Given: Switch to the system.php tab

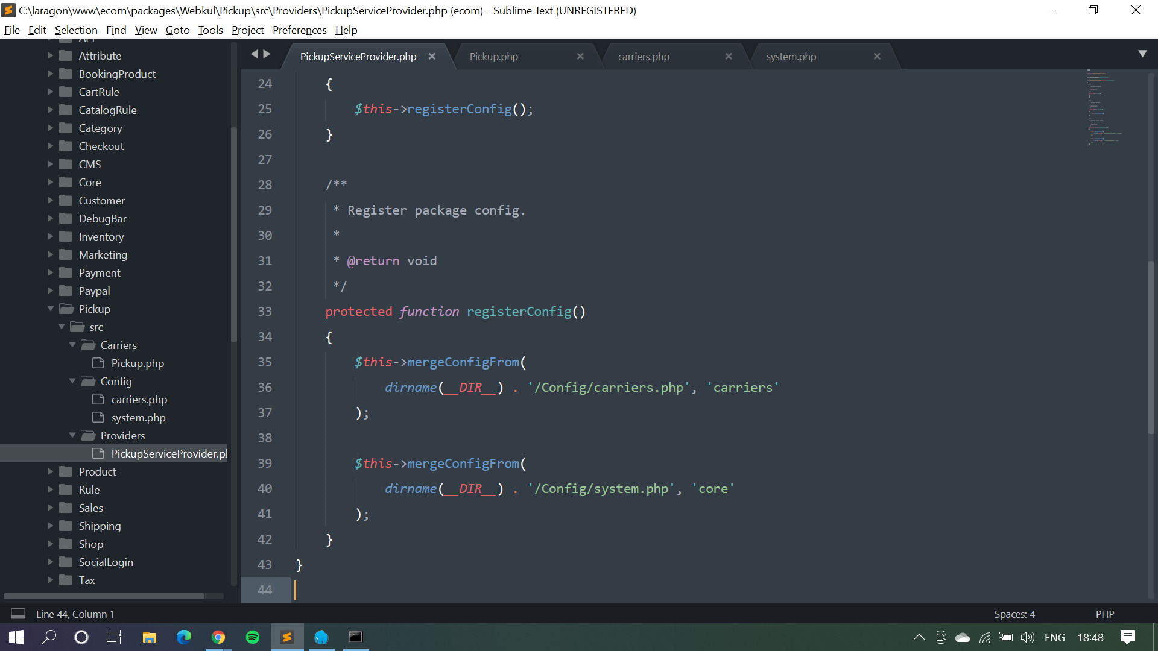Looking at the screenshot, I should [791, 57].
